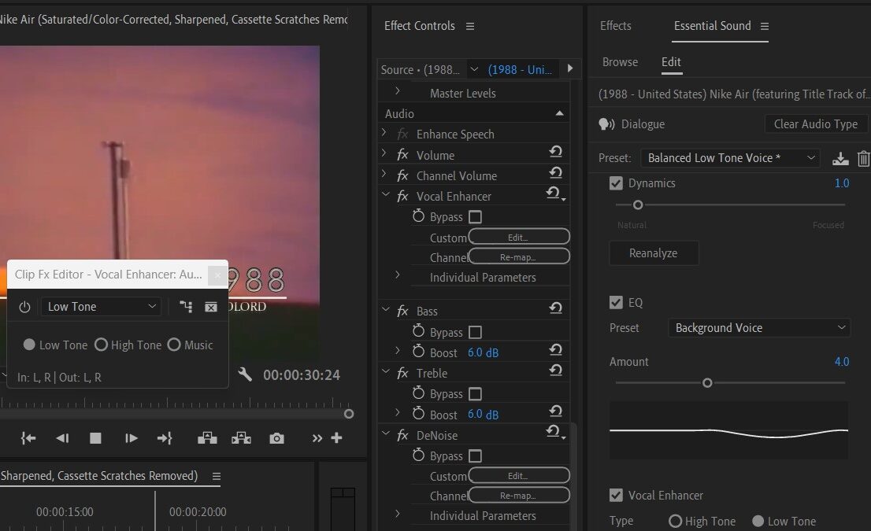Reset the Volume effect

point(555,152)
